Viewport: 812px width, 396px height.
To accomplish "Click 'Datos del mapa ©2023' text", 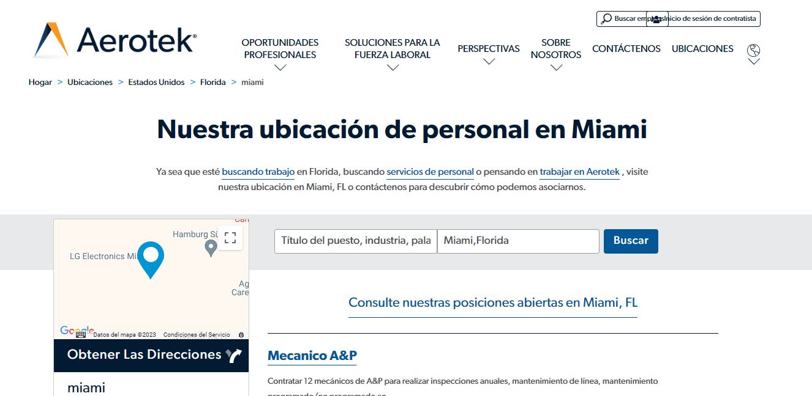I will [124, 335].
